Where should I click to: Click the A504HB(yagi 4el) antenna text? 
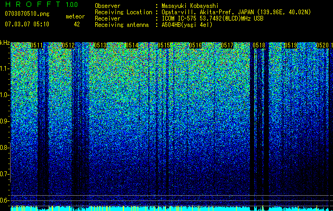187,25
